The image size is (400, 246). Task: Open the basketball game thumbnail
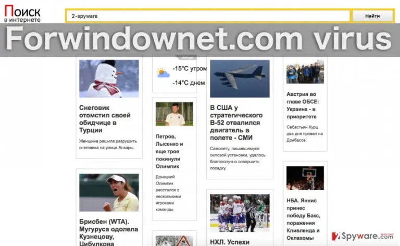tap(305, 178)
